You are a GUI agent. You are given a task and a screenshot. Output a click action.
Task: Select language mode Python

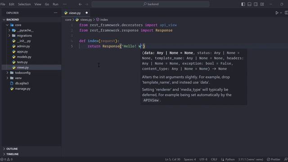[x=230, y=159]
